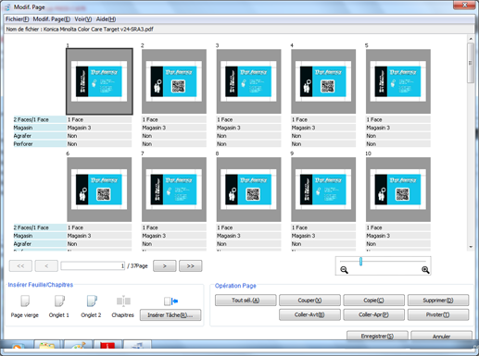Screen dimensions: 479x356
Task: Click '1 Face' value under page 10
Action: pos(398,227)
